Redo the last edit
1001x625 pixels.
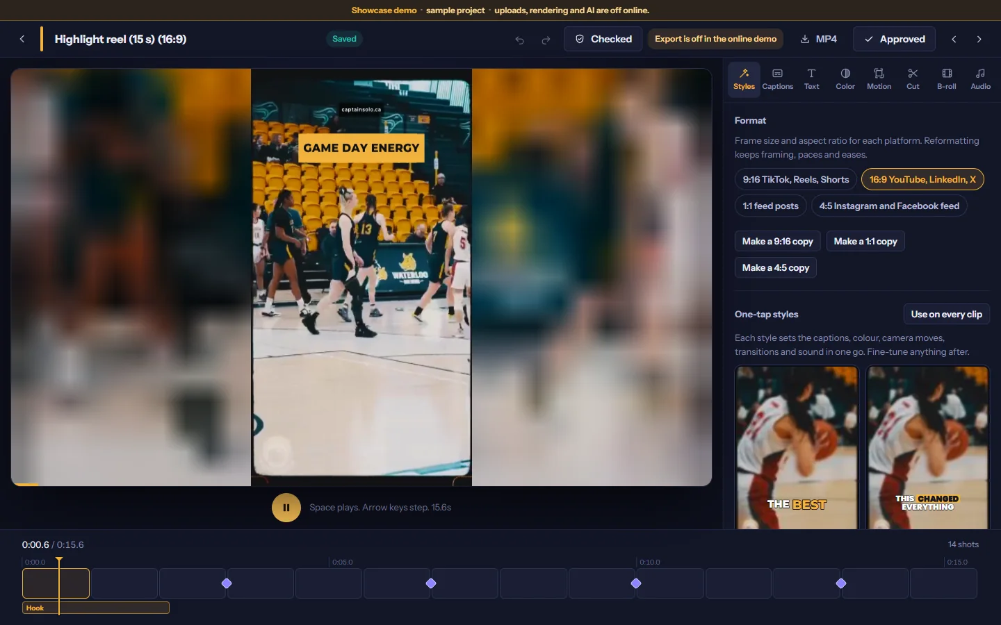tap(546, 40)
